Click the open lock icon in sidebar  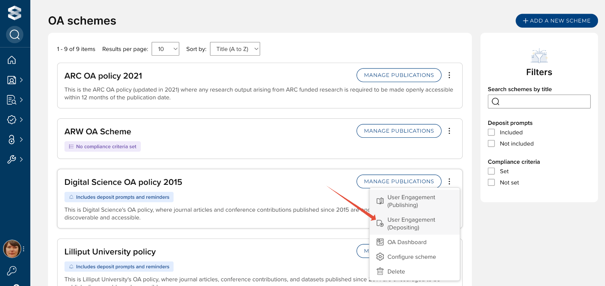click(12, 139)
